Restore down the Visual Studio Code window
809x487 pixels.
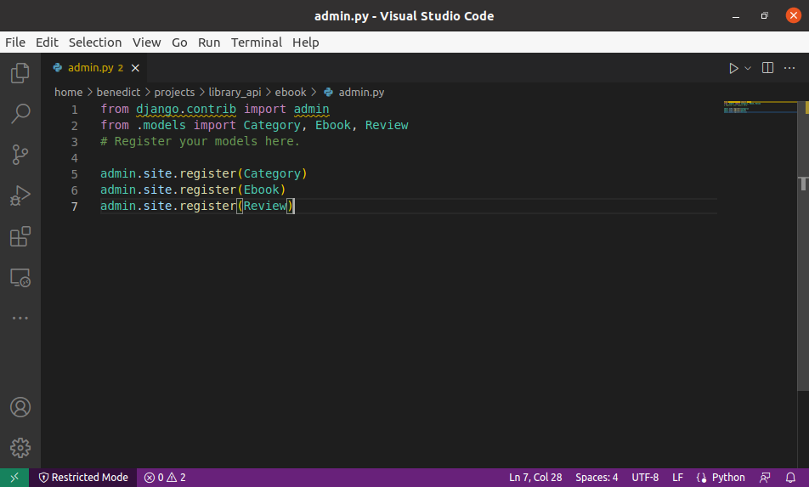[765, 16]
